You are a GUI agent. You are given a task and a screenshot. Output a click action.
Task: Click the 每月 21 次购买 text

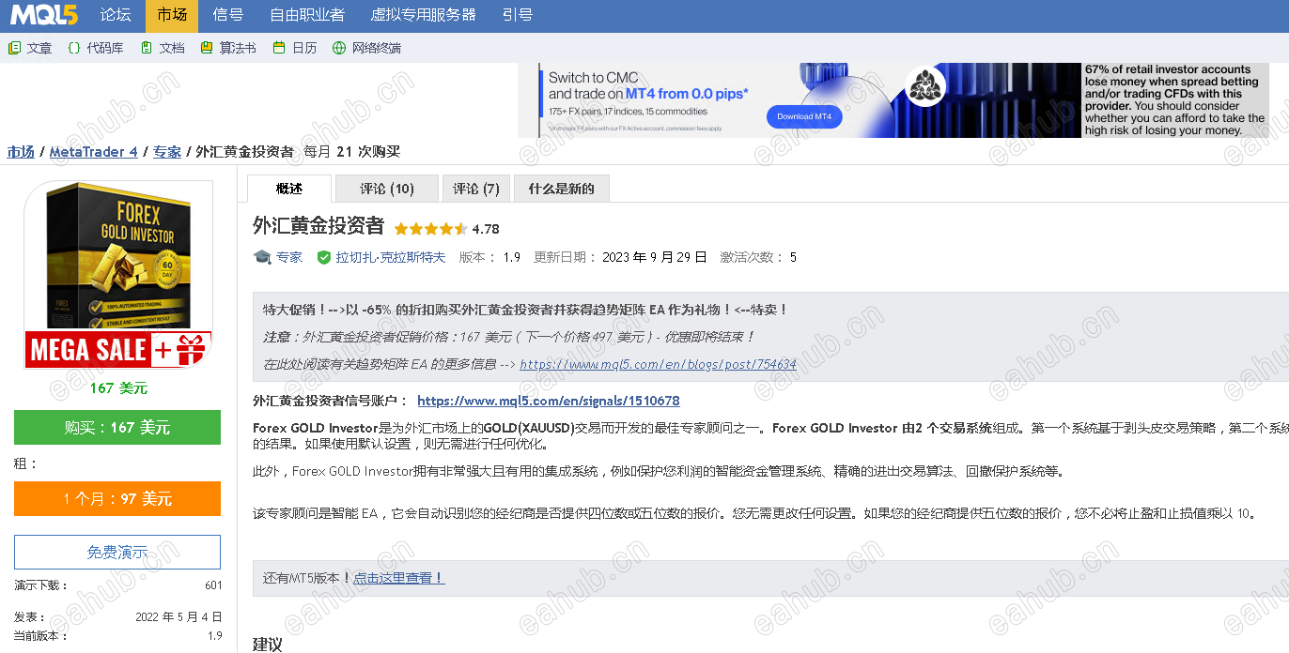(352, 152)
